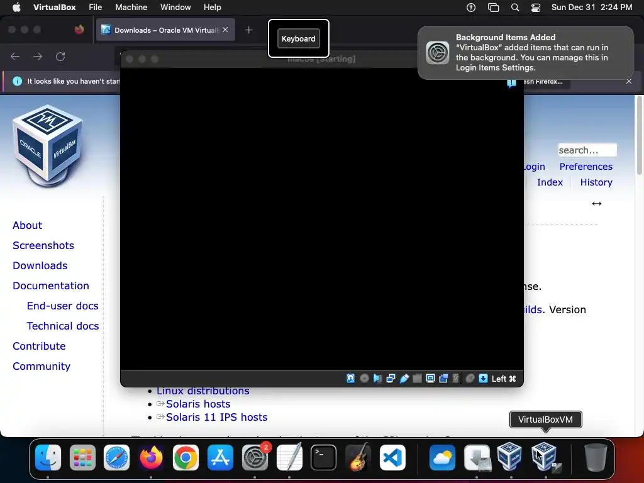Open the Help menu
This screenshot has width=644, height=483.
(x=213, y=7)
